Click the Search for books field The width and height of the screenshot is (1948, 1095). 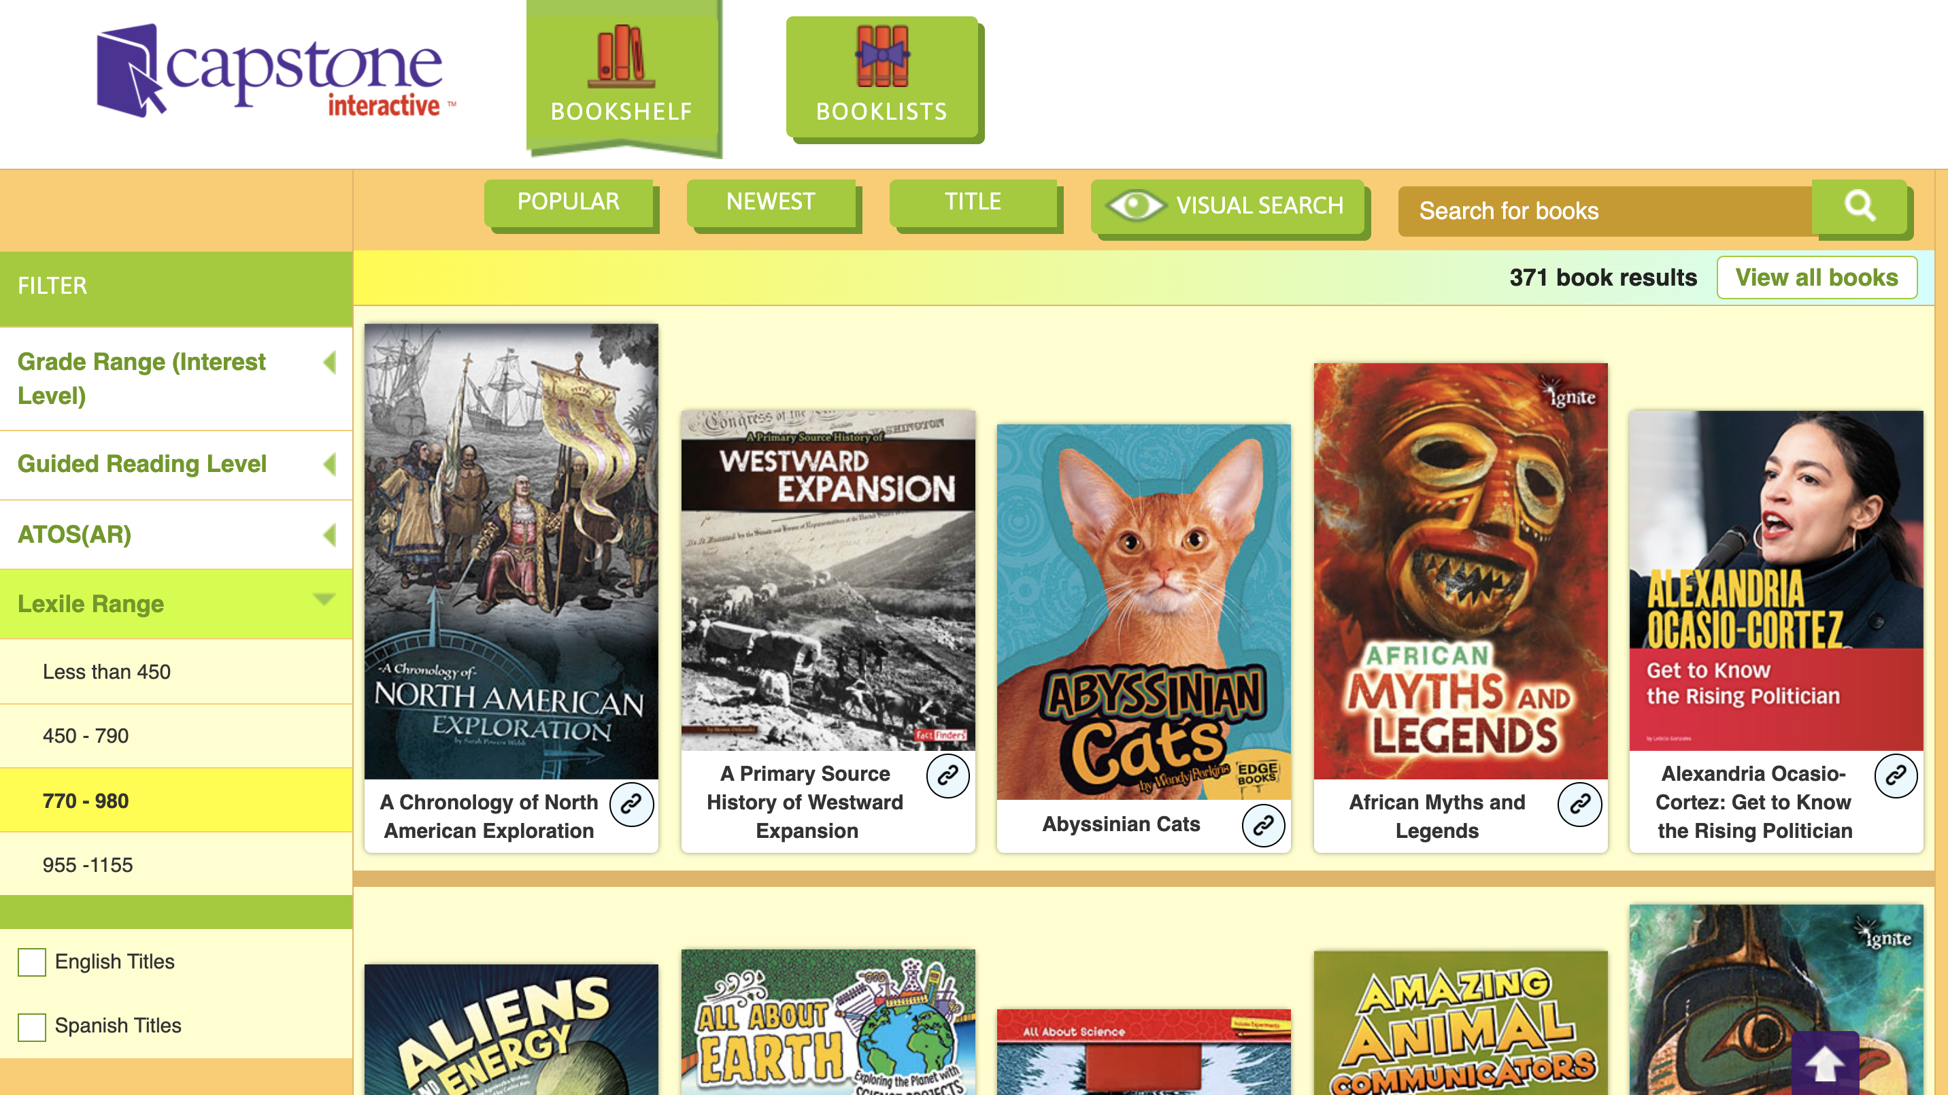[x=1605, y=210]
